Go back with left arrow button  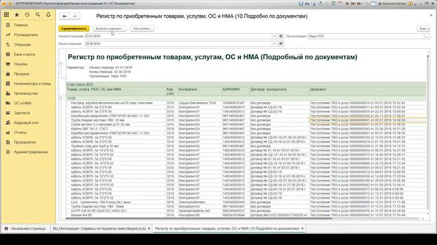coord(65,16)
